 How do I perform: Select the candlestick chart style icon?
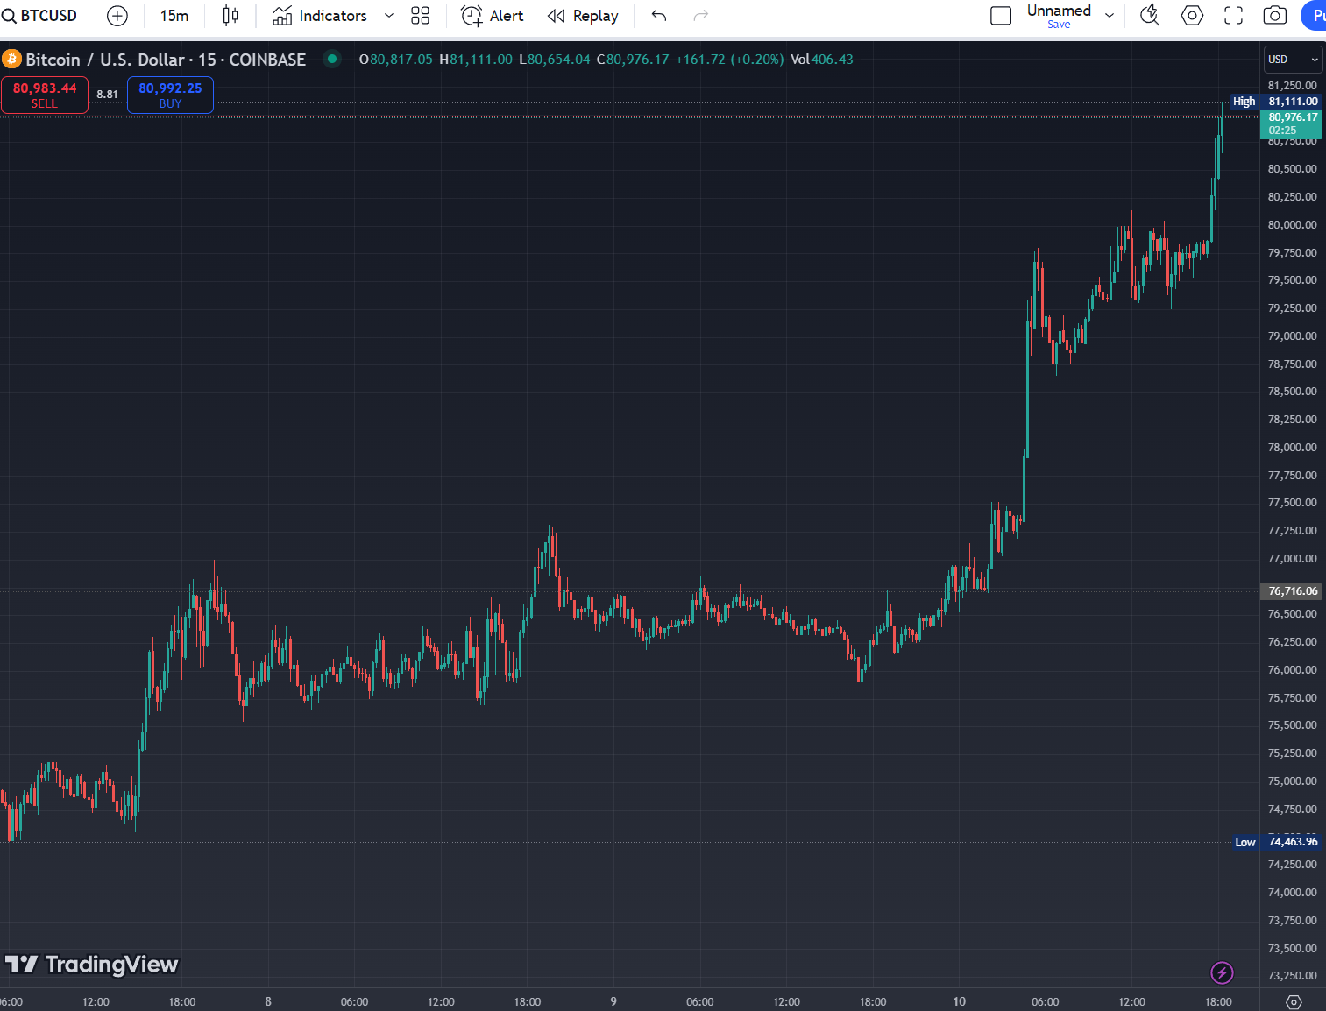(230, 15)
